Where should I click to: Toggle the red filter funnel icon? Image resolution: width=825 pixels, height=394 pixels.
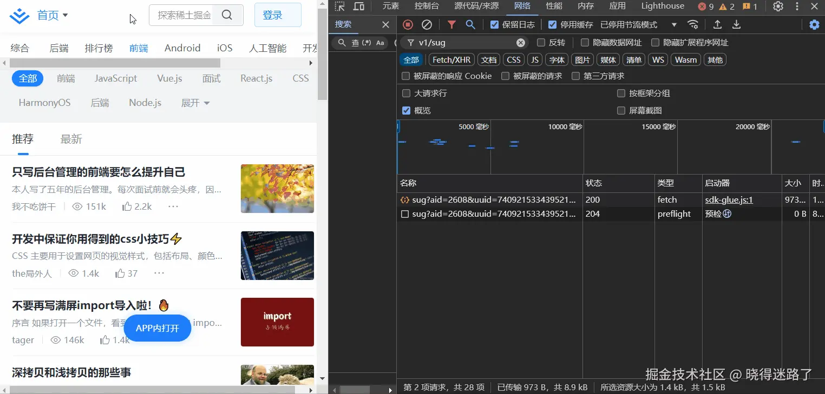451,24
